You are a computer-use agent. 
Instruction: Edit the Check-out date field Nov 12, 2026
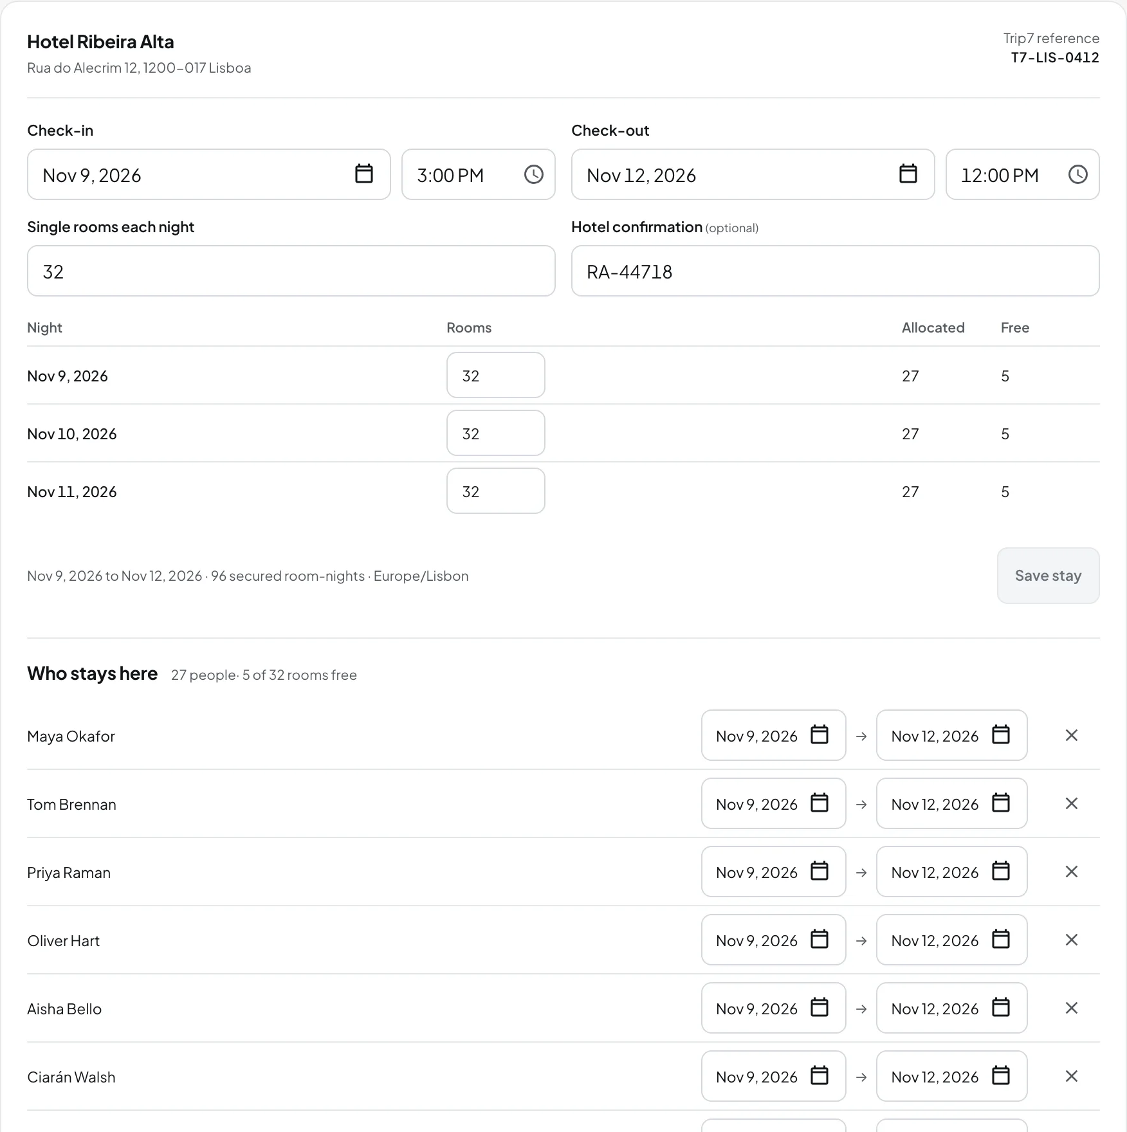[x=753, y=174]
